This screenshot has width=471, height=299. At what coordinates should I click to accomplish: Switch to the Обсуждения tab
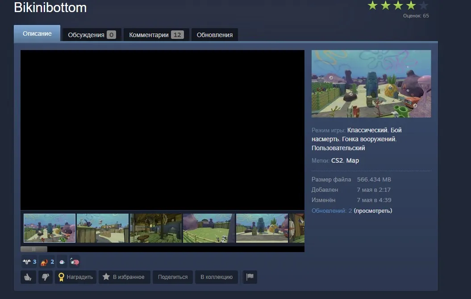point(92,35)
